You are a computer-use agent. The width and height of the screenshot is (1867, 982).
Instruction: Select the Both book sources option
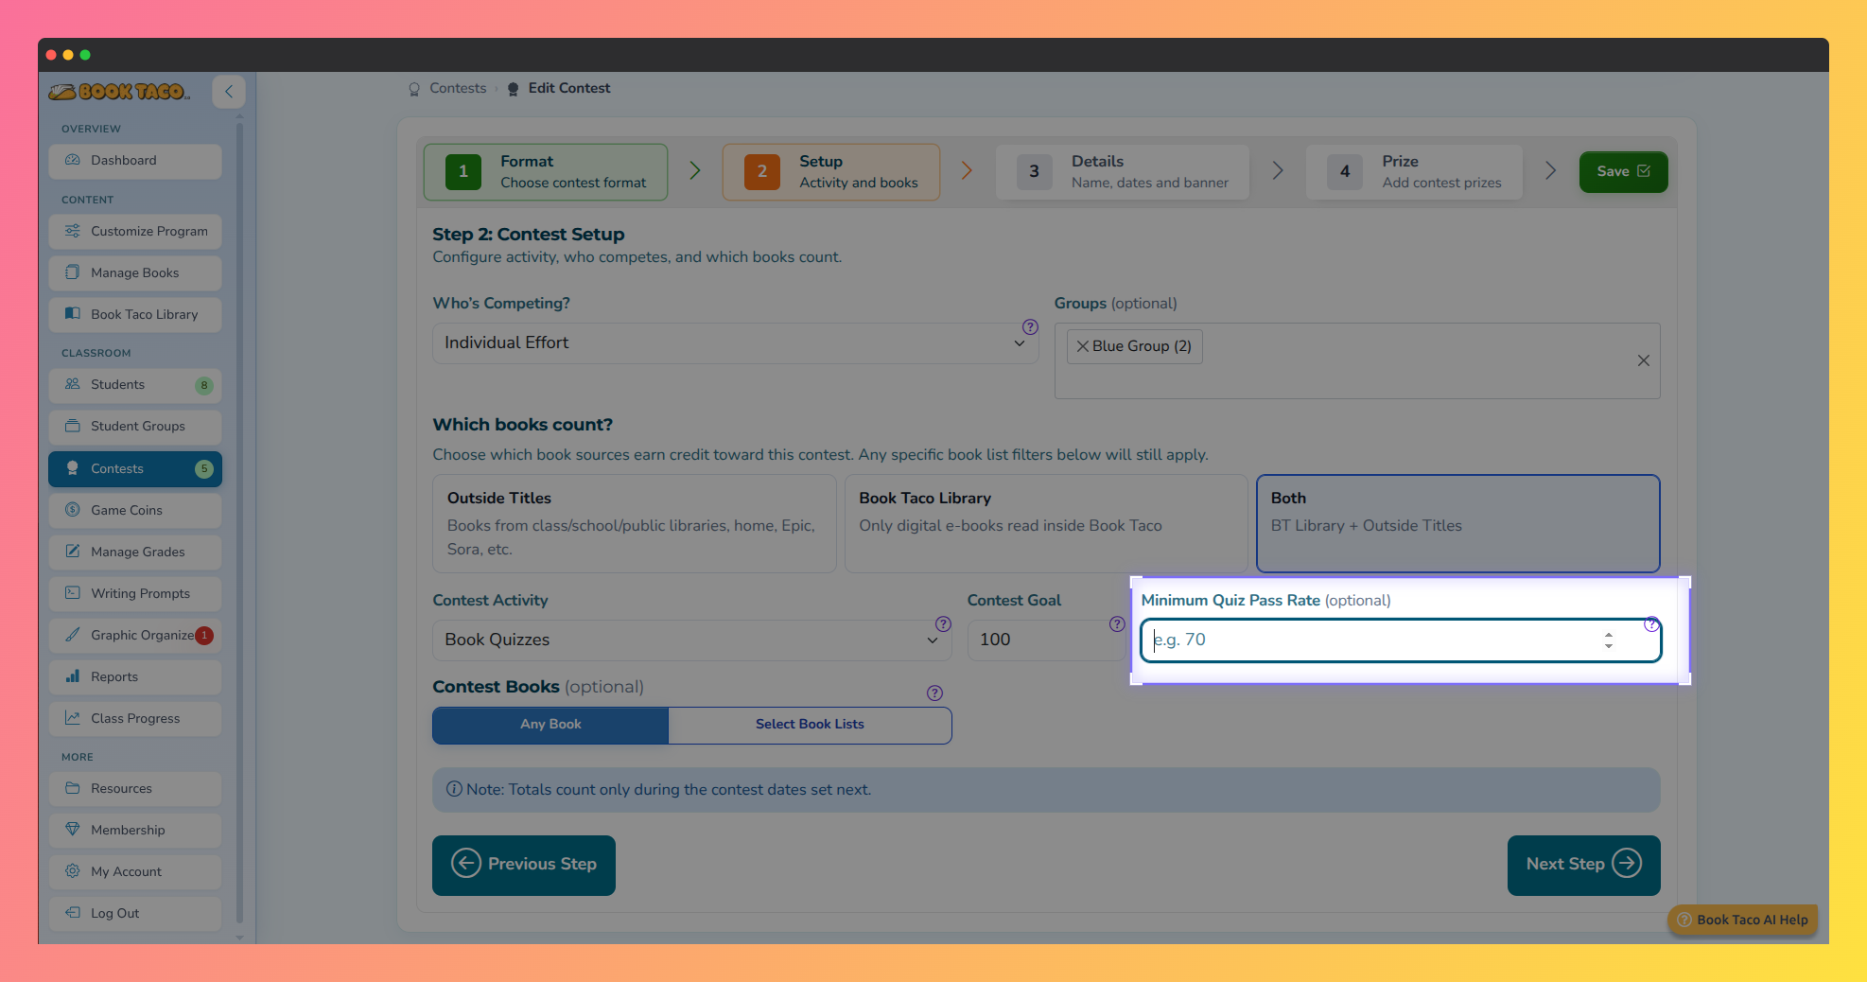coord(1457,523)
